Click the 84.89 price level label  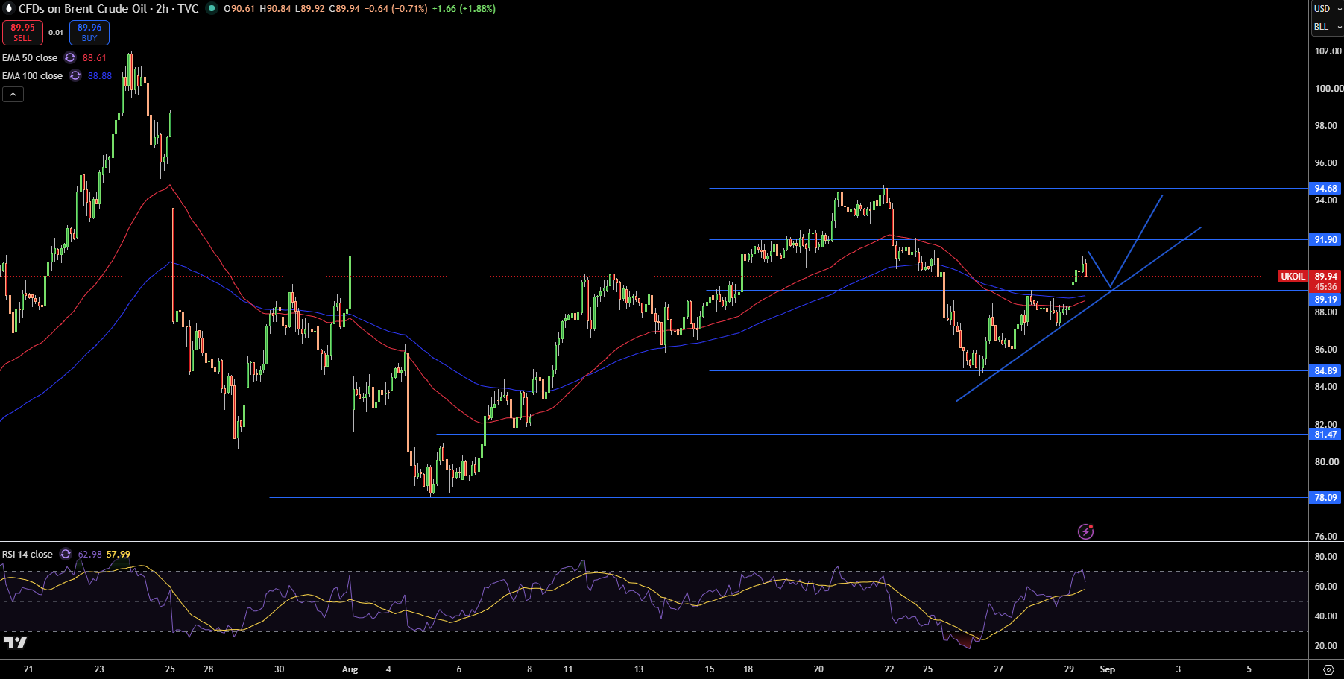tap(1325, 371)
